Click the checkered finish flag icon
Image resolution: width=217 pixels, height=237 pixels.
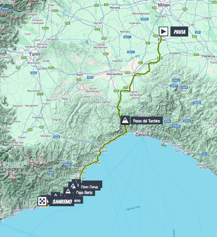(42, 202)
